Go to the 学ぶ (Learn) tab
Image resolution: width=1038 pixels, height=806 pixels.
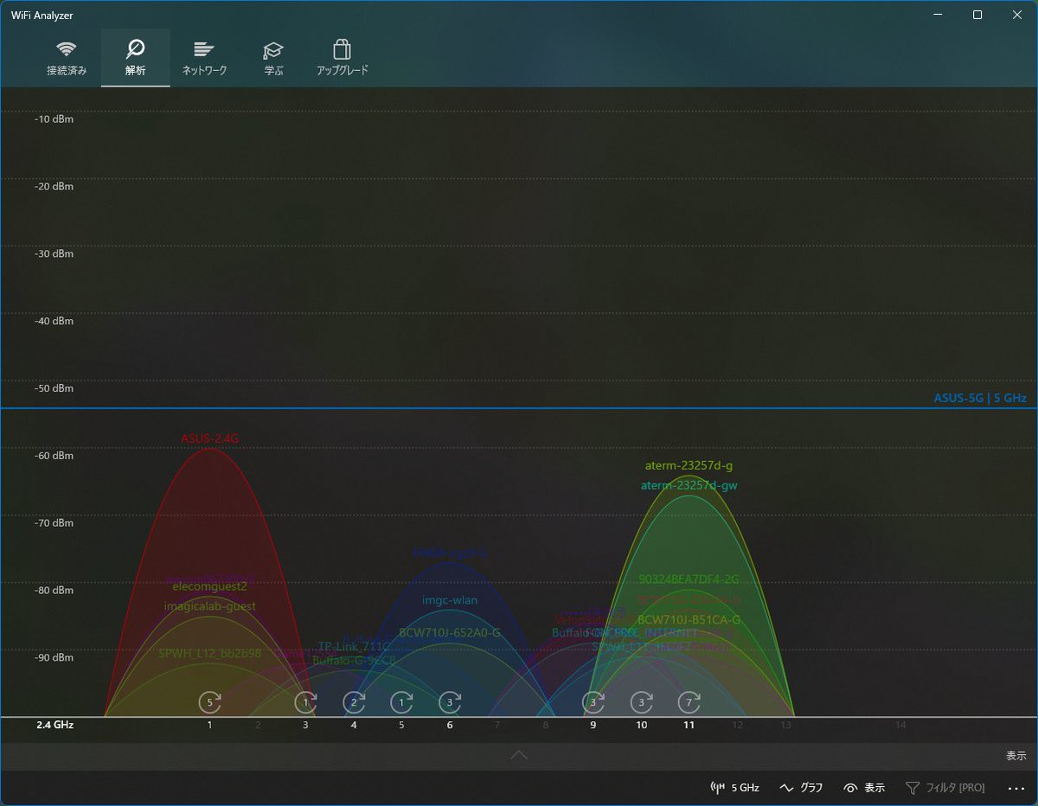tap(273, 58)
